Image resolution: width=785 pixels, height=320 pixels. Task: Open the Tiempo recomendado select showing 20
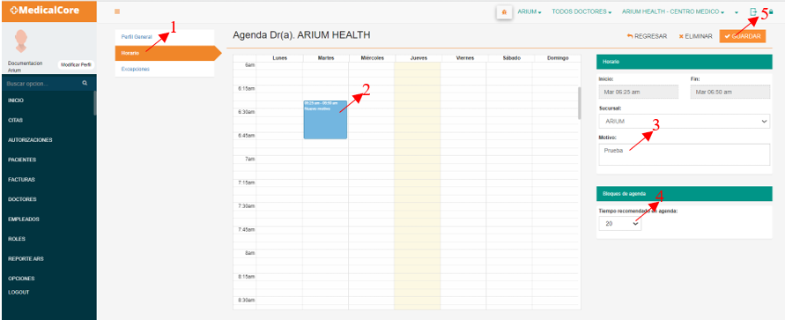[619, 224]
